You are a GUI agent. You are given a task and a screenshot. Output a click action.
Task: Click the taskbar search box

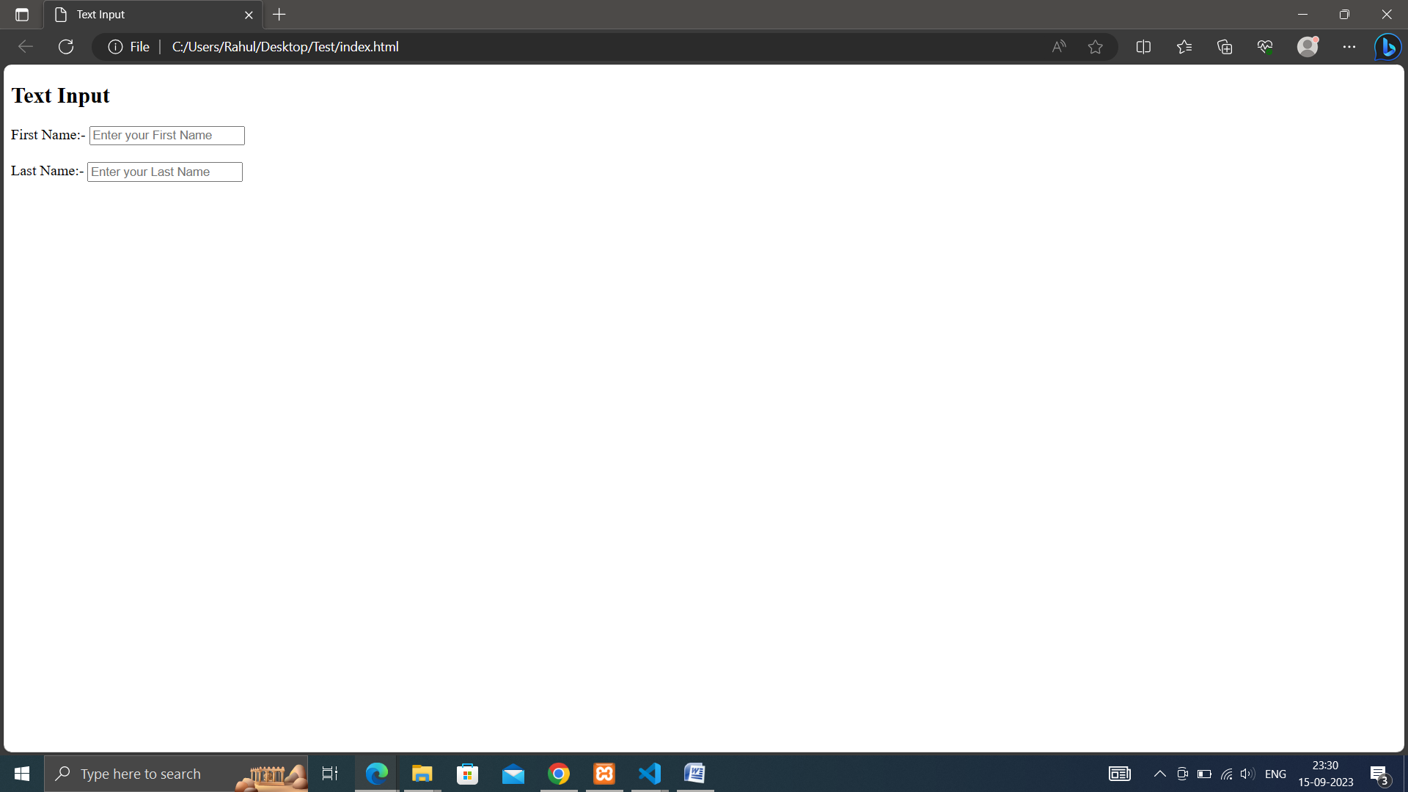(176, 774)
